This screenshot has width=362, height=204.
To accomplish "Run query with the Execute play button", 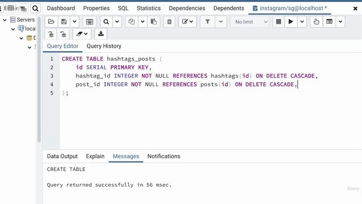I will [291, 22].
